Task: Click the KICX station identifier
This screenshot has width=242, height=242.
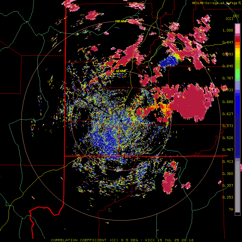Action: click(151, 240)
